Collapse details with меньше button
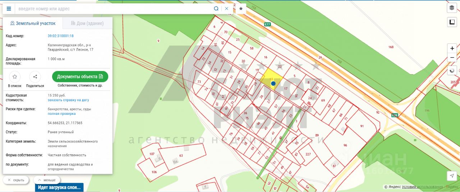Image resolution: width=460 pixels, height=192 pixels. [x=47, y=180]
